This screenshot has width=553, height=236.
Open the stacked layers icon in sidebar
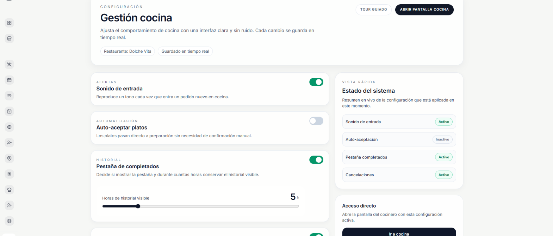point(10,221)
